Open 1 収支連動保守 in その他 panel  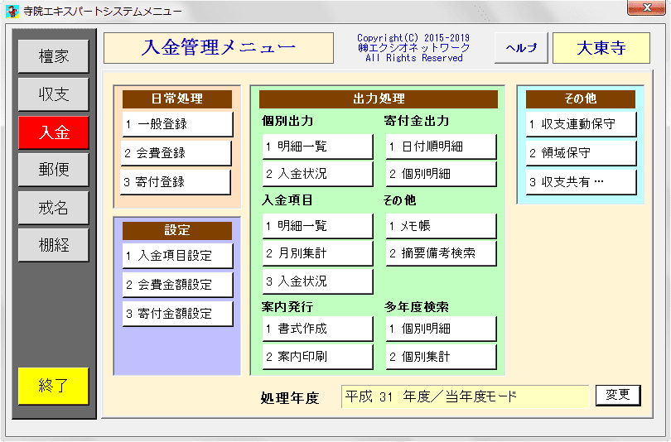582,124
